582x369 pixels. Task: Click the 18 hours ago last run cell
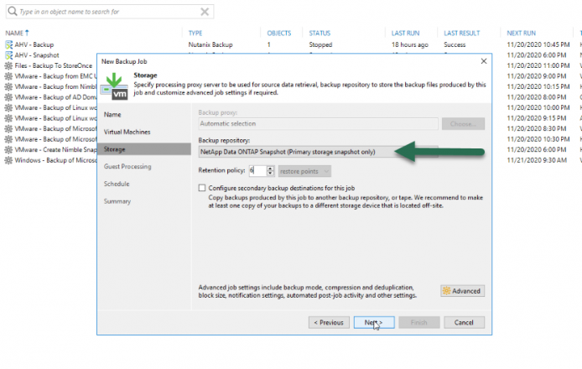pos(410,45)
